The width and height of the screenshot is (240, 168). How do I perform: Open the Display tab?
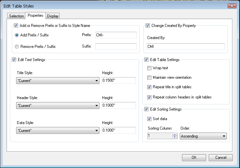(x=53, y=16)
